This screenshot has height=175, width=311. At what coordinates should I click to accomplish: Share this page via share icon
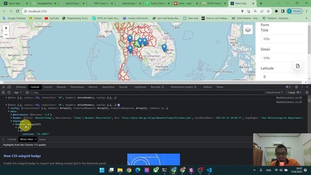pos(261,11)
